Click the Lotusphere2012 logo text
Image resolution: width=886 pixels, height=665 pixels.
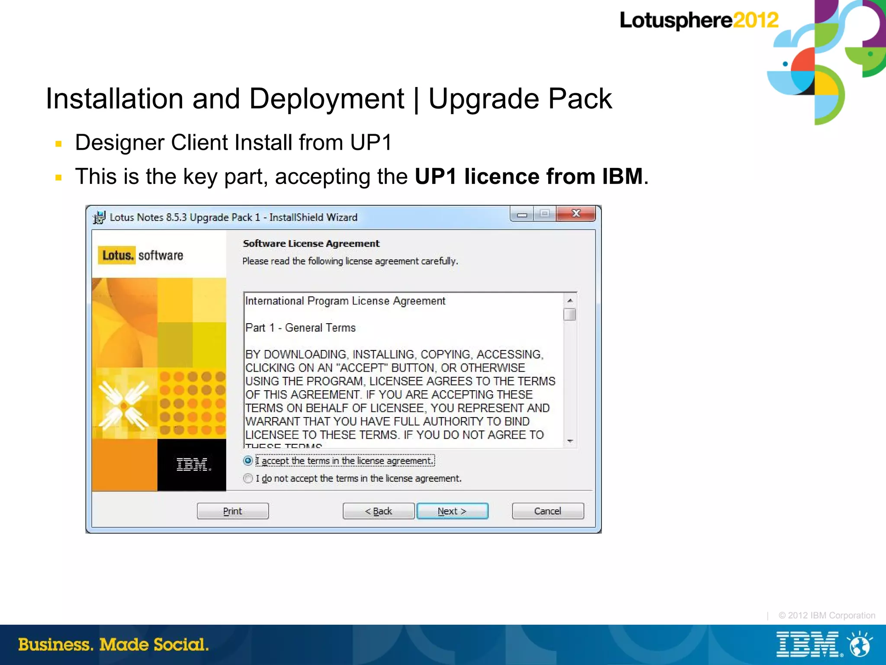point(699,20)
